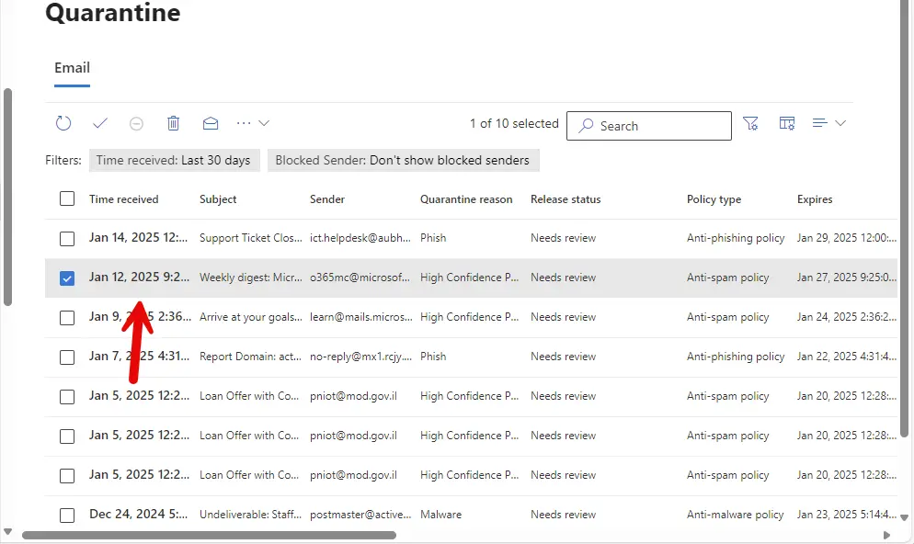Click the horizontal scrollbar thumb
The height and width of the screenshot is (544, 914).
210,535
